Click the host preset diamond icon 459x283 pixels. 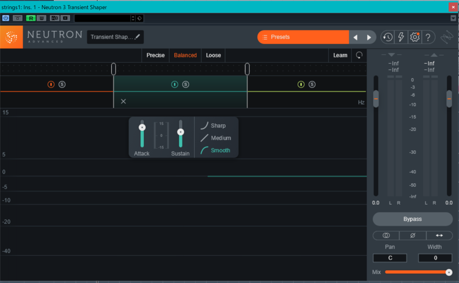click(140, 18)
